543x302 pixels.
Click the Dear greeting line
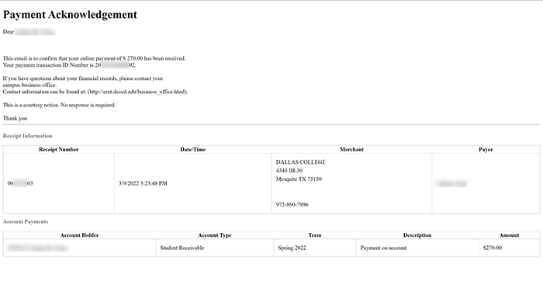tap(29, 32)
